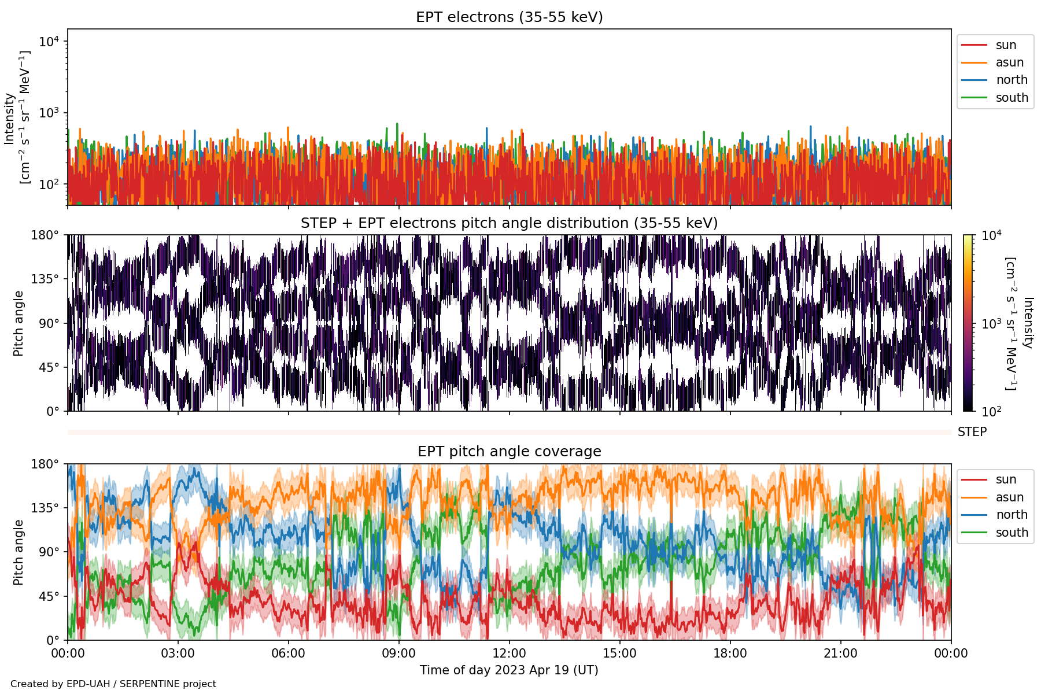Click the 03:00 time axis tick label
This screenshot has height=694, width=1041.
point(178,654)
